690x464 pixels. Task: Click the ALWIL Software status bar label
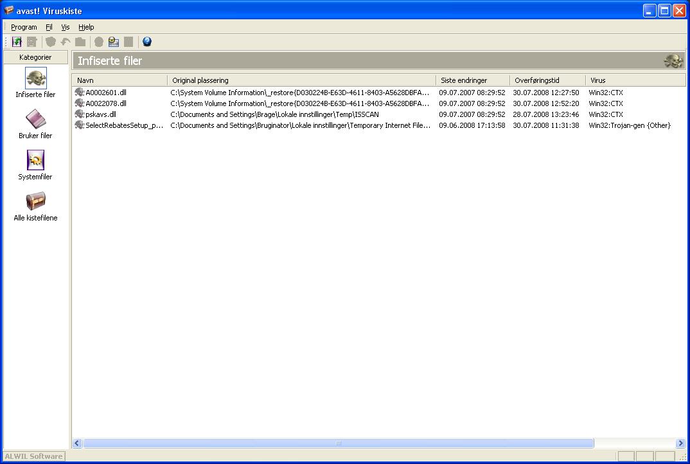34,456
